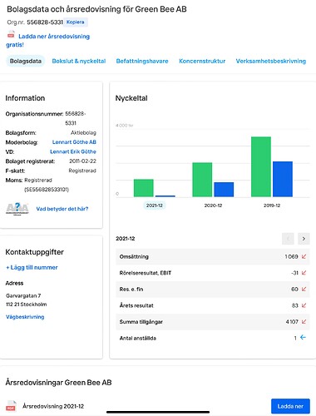Click the address Garvargatan 7
This screenshot has height=416, width=316.
pos(23,295)
